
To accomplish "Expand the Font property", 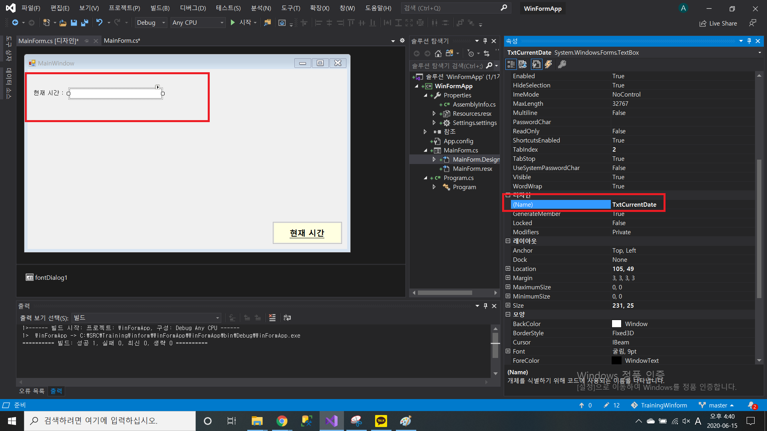I will [508, 351].
